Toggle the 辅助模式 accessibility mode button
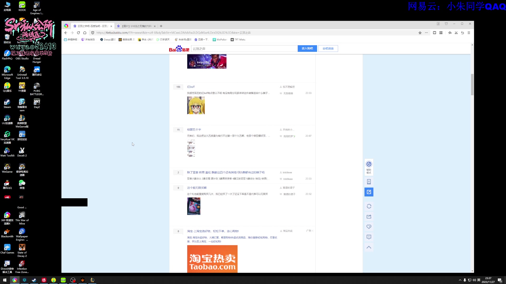 tap(369, 167)
